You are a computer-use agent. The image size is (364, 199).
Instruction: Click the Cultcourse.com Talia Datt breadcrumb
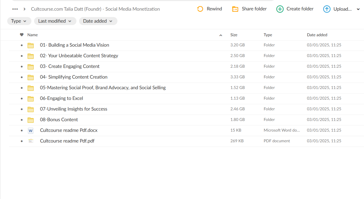coord(95,9)
